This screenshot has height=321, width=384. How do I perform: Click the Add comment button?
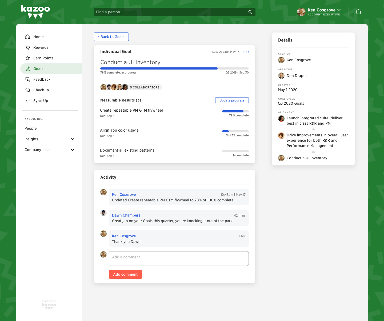(125, 274)
